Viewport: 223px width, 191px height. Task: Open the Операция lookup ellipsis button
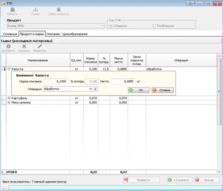tap(90, 89)
